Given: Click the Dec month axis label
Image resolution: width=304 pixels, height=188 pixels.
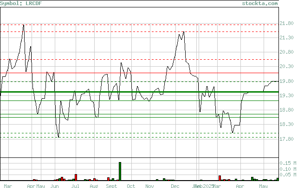Looking at the screenshot, I should 175,186.
